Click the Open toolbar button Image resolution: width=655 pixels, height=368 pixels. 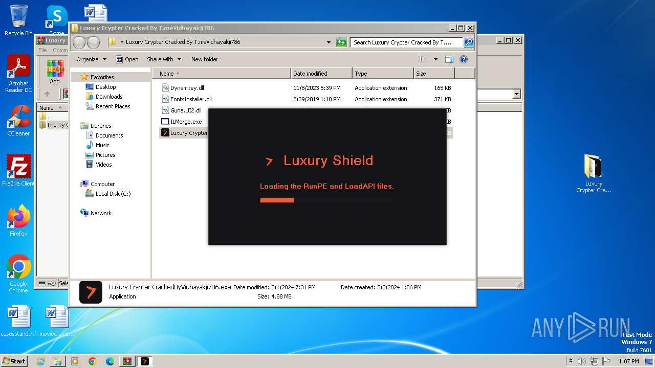(127, 59)
